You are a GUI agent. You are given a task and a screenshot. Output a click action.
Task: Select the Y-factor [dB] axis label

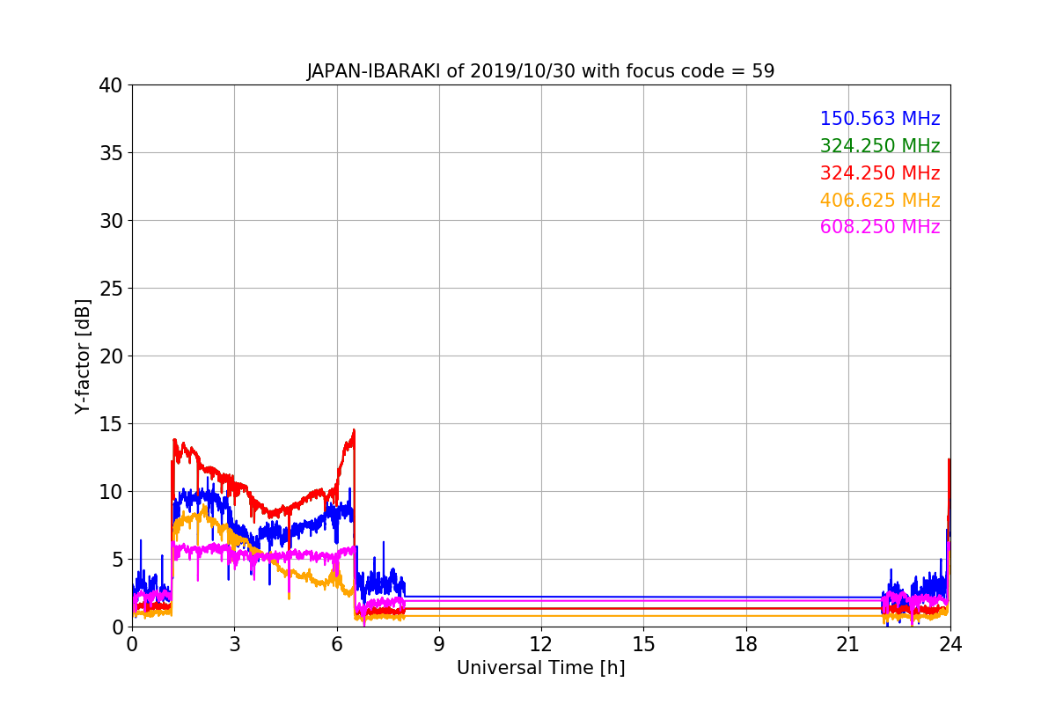pyautogui.click(x=83, y=356)
